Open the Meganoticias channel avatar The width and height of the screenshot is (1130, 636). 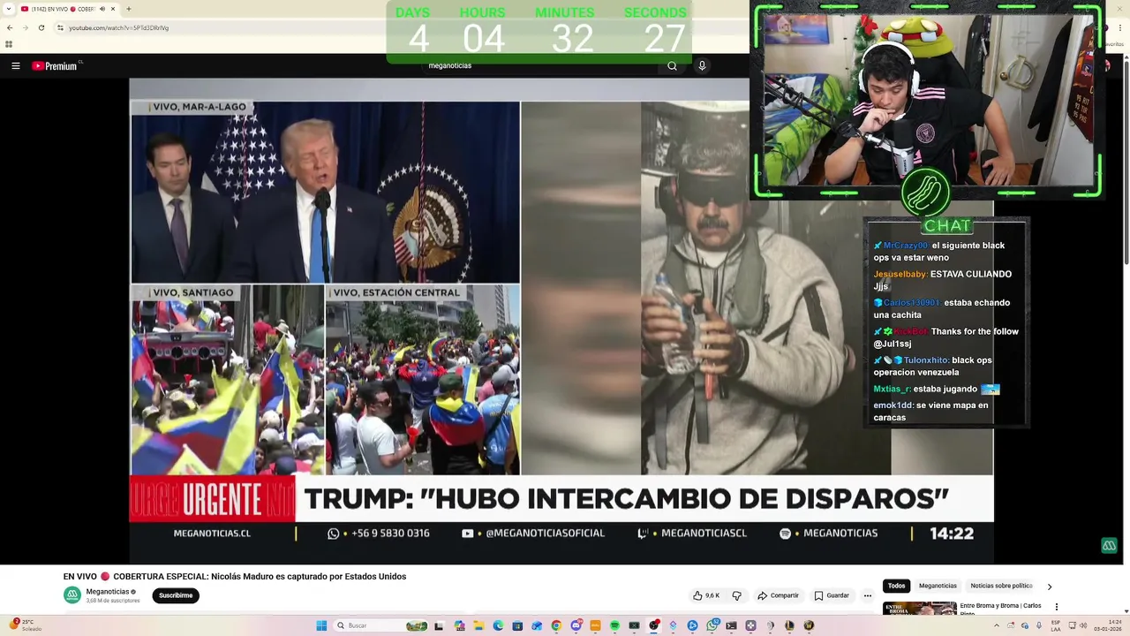coord(72,594)
